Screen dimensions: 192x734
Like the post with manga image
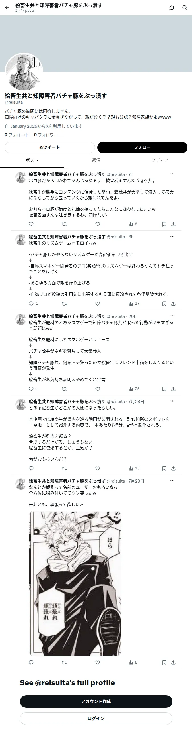98,662
